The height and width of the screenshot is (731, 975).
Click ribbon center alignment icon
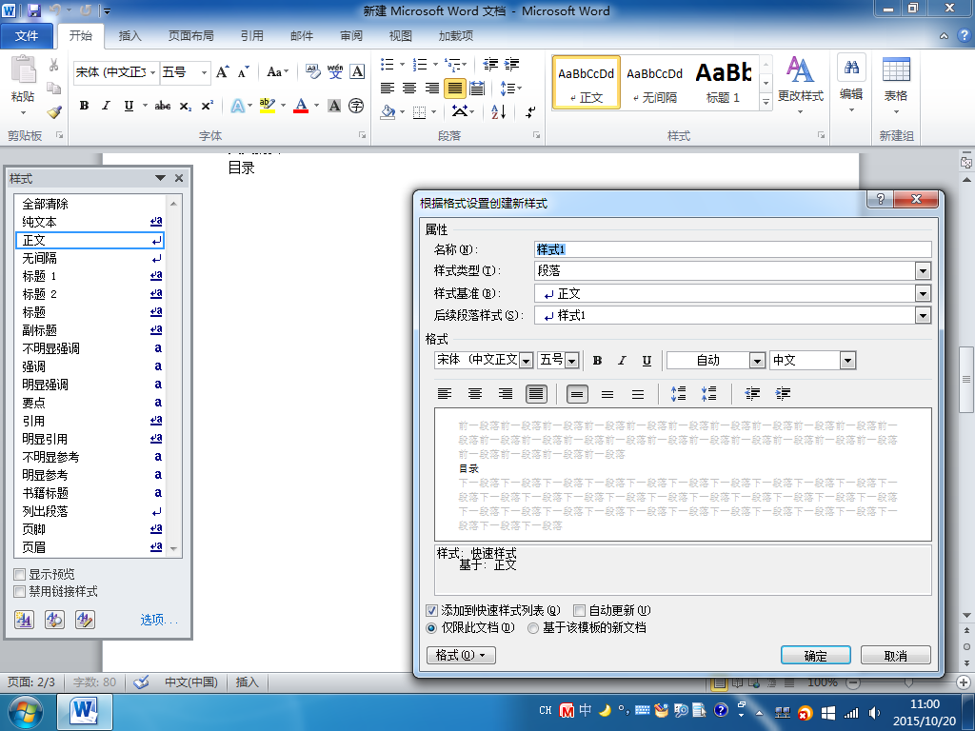[x=409, y=89]
